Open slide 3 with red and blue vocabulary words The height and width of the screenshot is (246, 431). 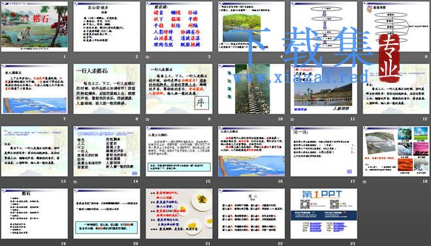pyautogui.click(x=179, y=27)
